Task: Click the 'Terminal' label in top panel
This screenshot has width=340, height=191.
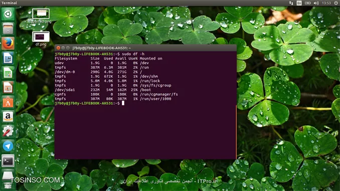Action: tap(9, 3)
